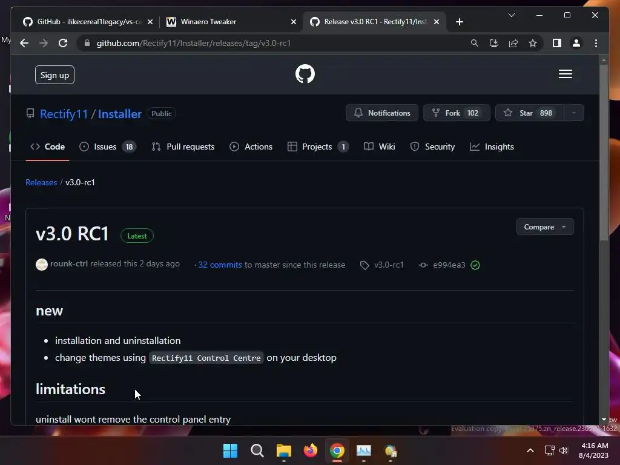Bookmark this tab with the star icon
This screenshot has width=620, height=465.
(533, 43)
